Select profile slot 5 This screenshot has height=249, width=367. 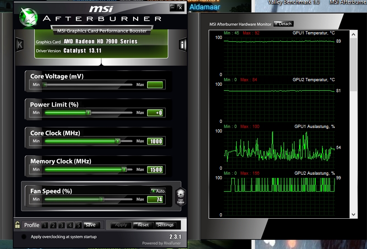point(78,225)
